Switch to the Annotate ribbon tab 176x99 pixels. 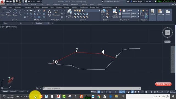point(18,7)
